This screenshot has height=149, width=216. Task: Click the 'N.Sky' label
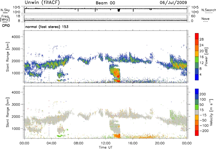pos(5,10)
